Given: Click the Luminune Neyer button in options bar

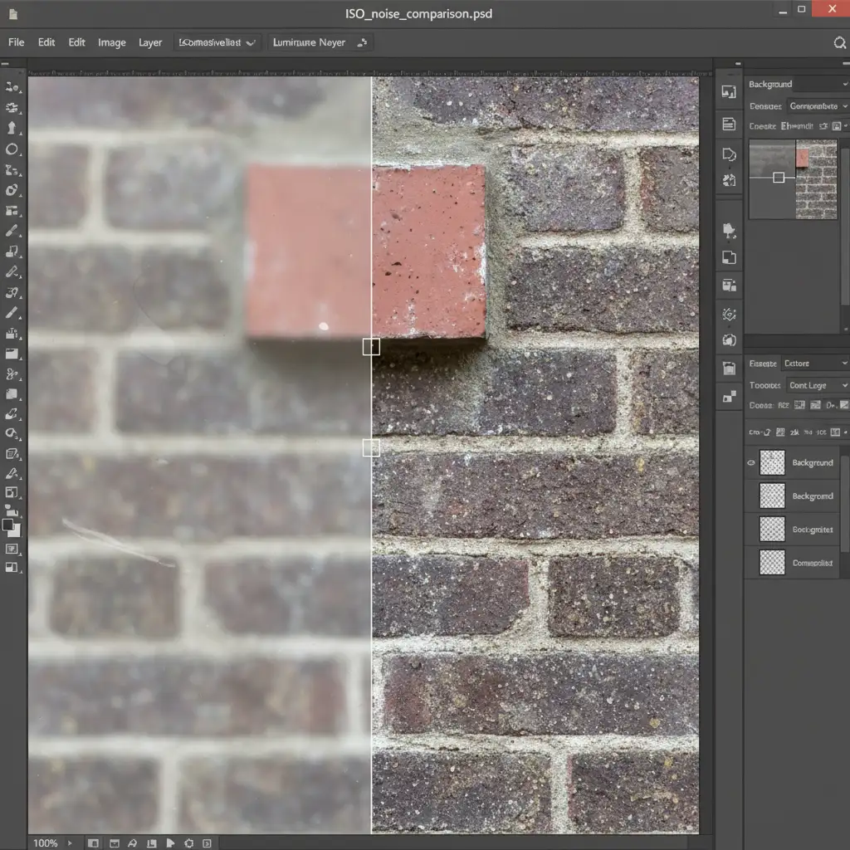Looking at the screenshot, I should click(320, 42).
